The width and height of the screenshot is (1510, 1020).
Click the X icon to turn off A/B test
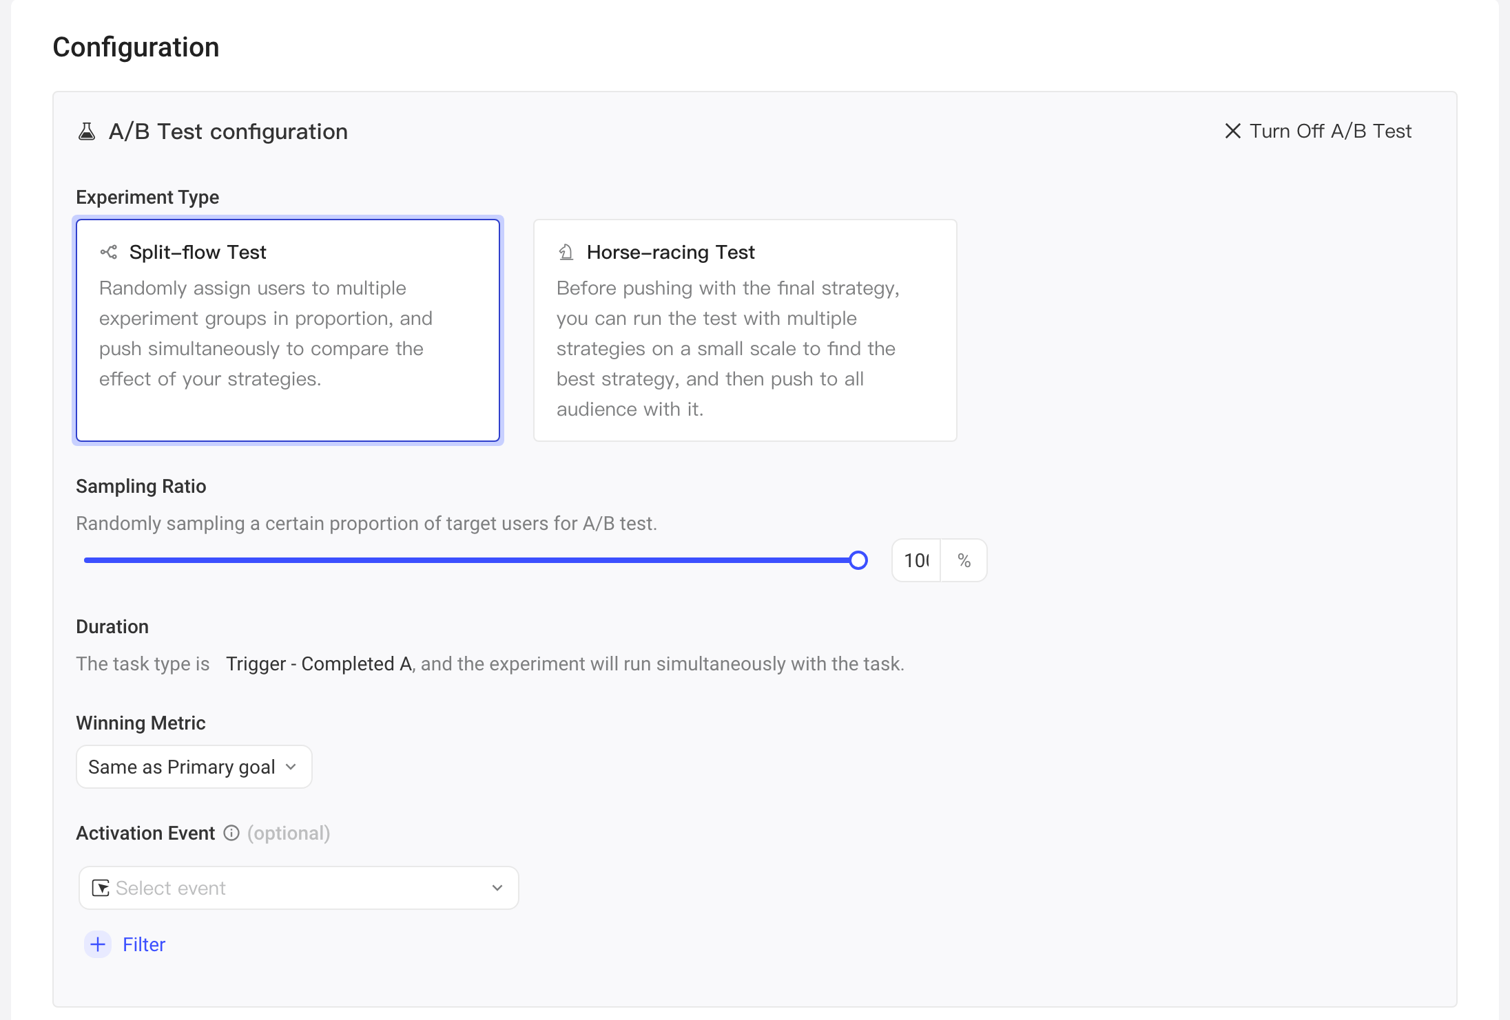1232,131
